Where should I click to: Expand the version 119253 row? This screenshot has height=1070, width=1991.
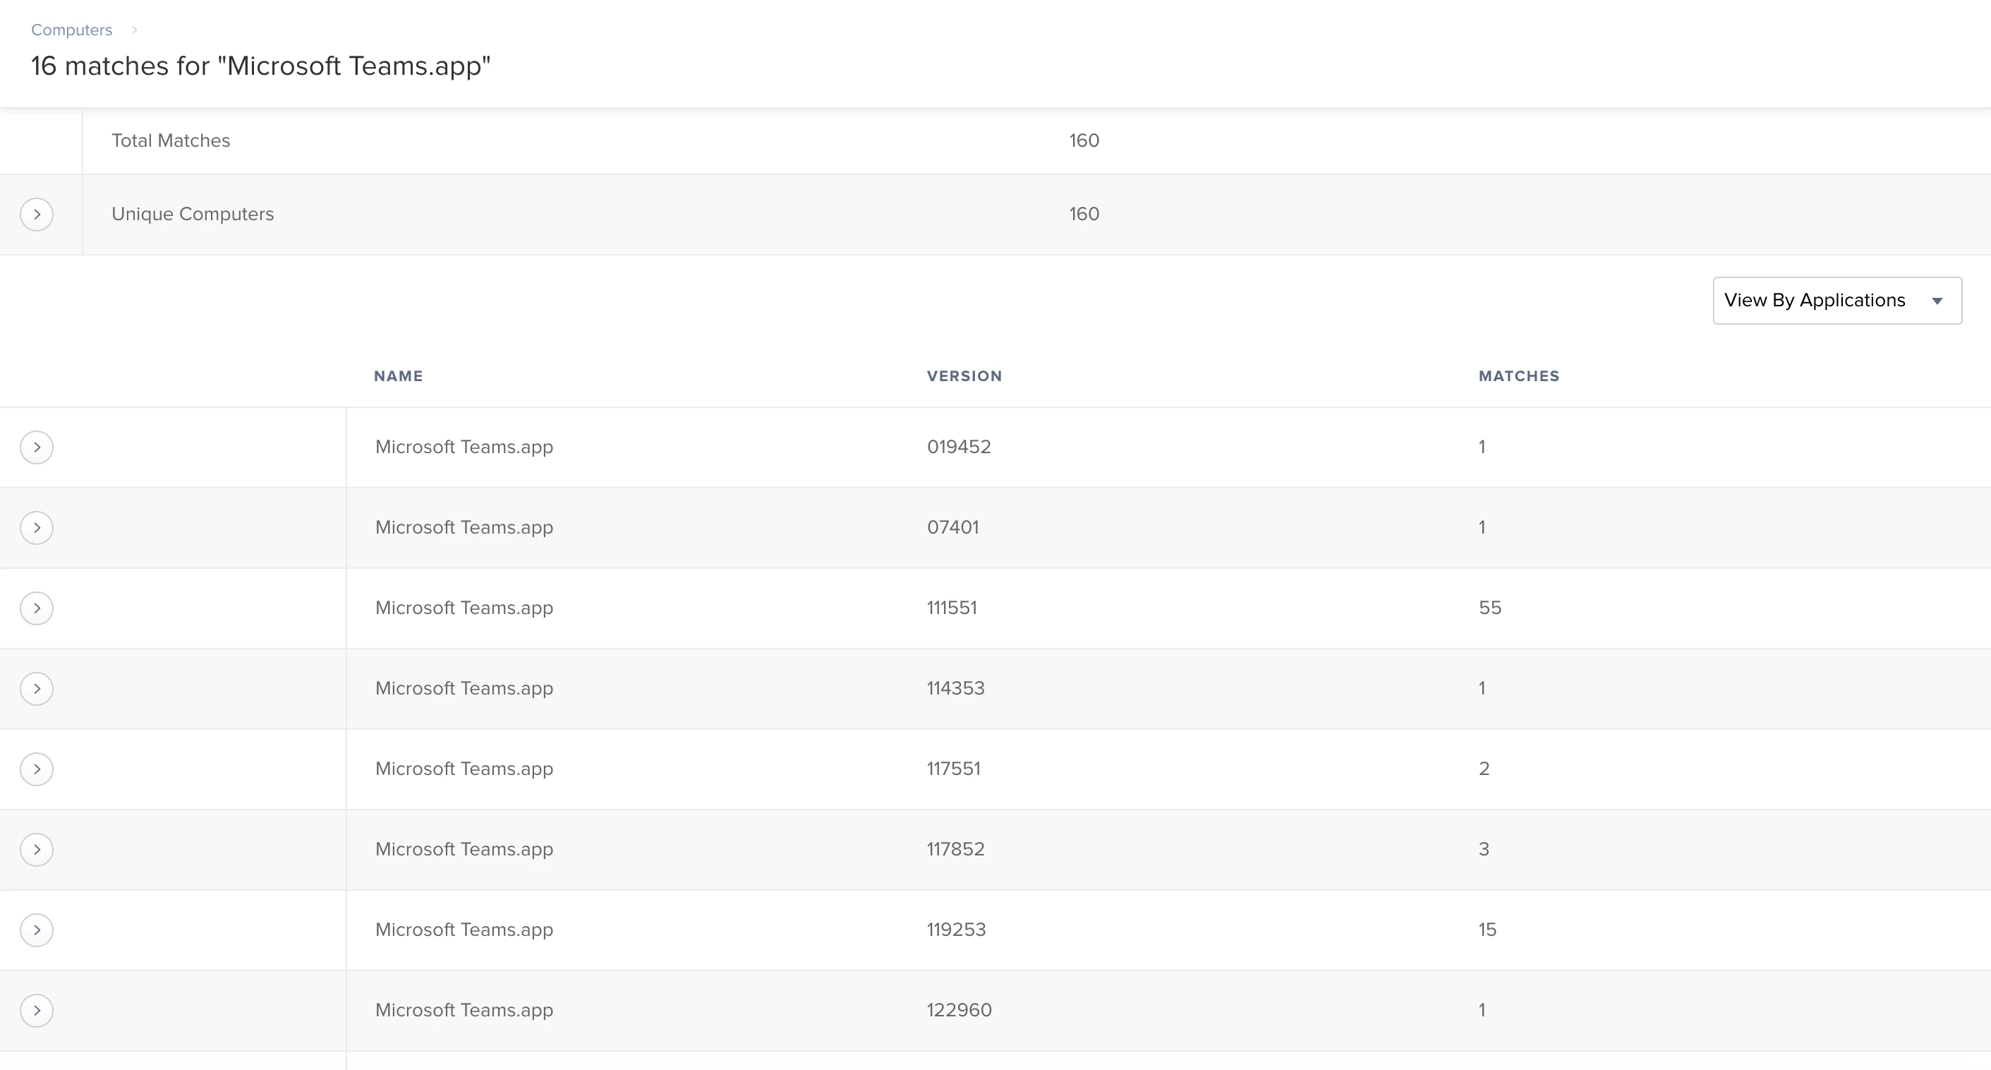[x=36, y=930]
